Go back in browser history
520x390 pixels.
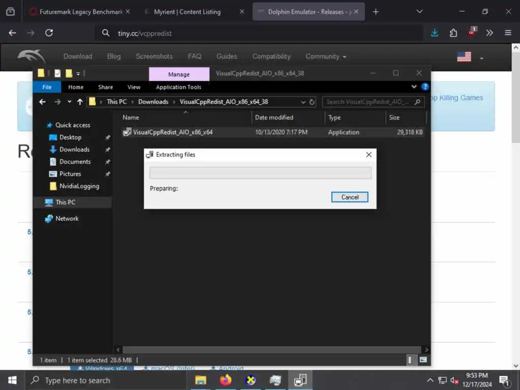pyautogui.click(x=12, y=33)
